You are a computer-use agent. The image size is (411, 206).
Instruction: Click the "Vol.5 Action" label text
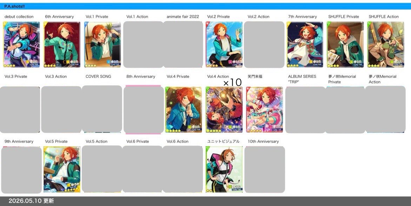click(x=97, y=141)
